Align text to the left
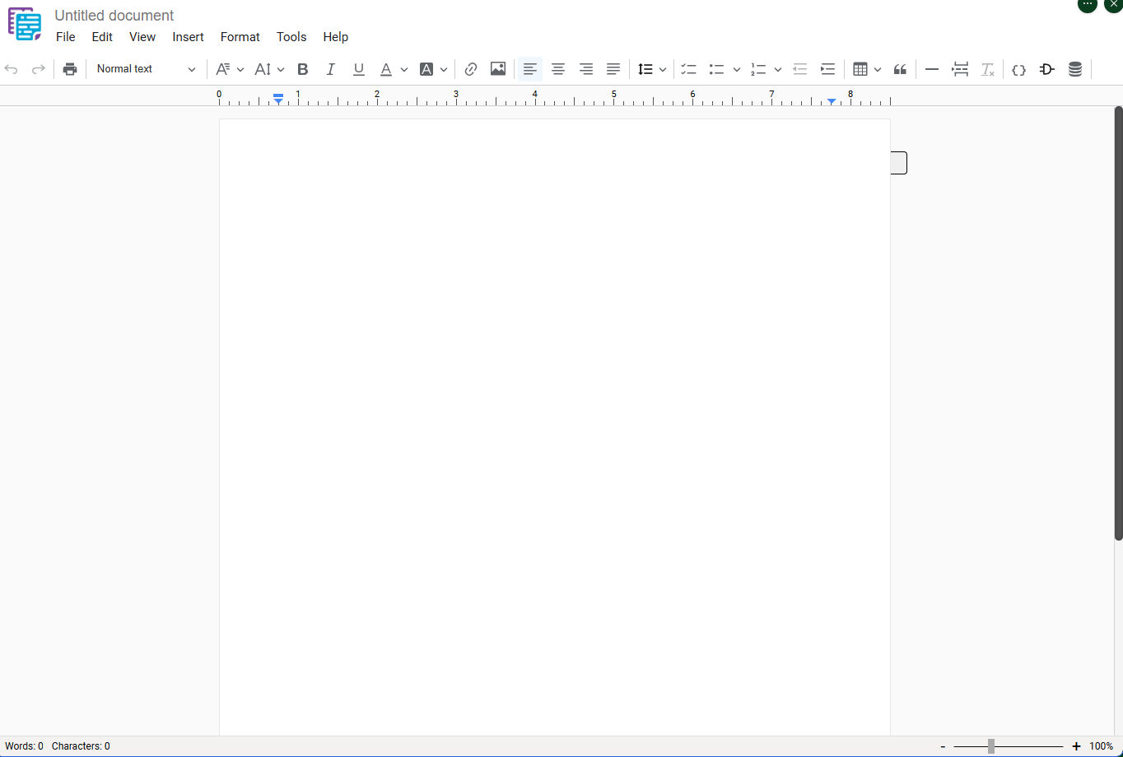 (x=530, y=69)
